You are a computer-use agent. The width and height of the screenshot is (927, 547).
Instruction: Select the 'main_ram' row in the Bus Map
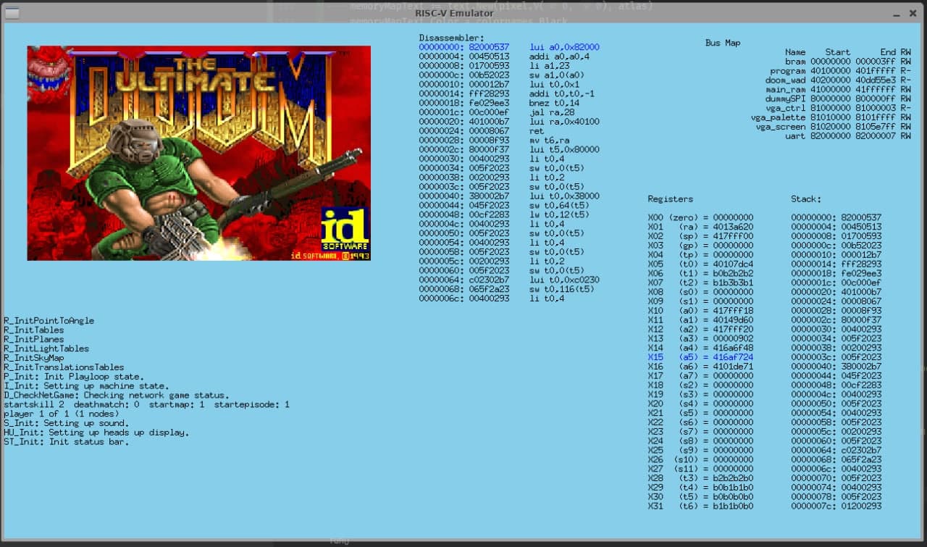(839, 90)
